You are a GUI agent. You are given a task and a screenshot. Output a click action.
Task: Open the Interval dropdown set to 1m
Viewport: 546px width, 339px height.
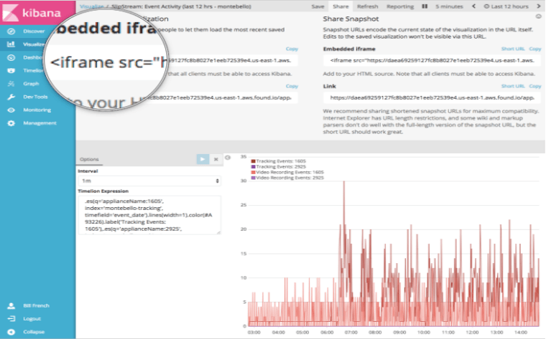pos(149,181)
